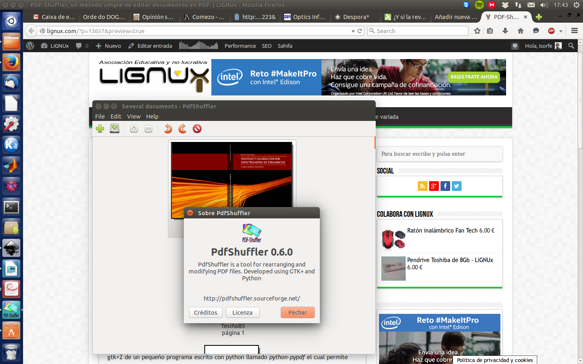Open the bookmarks list icon in Firefox
The image size is (583, 364).
click(490, 31)
